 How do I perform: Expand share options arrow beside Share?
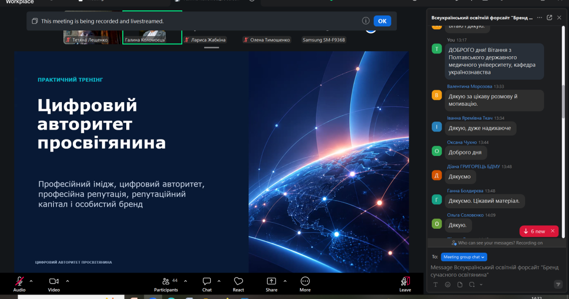coord(285,281)
